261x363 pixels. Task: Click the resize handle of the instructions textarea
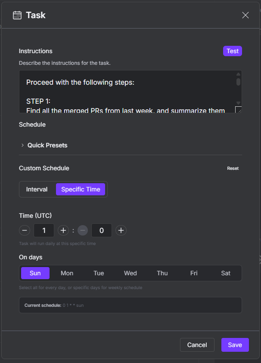pyautogui.click(x=239, y=109)
